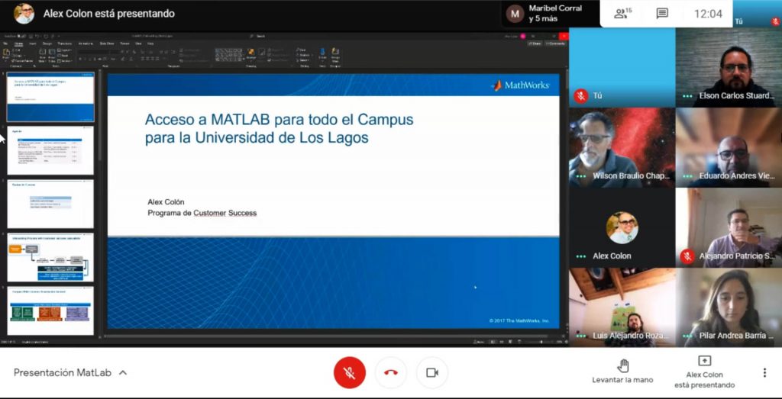Open the Insert tab in PowerPoint ribbon
Viewport: 782px width, 399px height.
click(x=32, y=43)
